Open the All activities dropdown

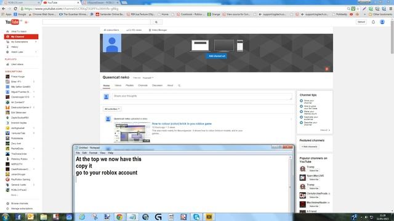[112, 109]
